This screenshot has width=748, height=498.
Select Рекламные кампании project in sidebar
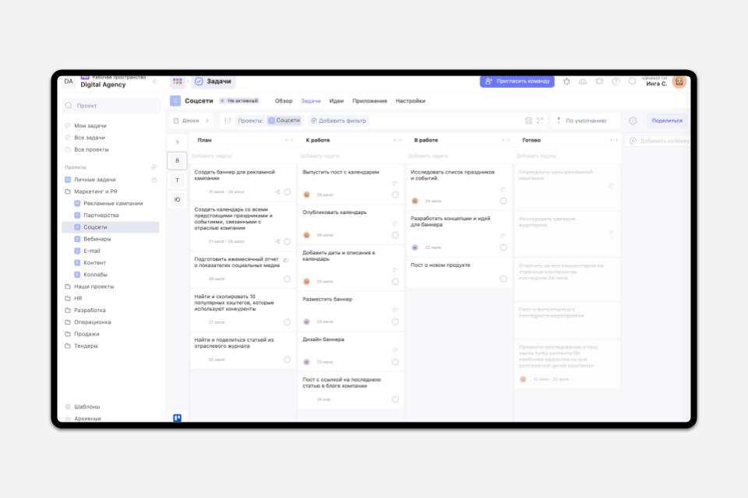(112, 204)
